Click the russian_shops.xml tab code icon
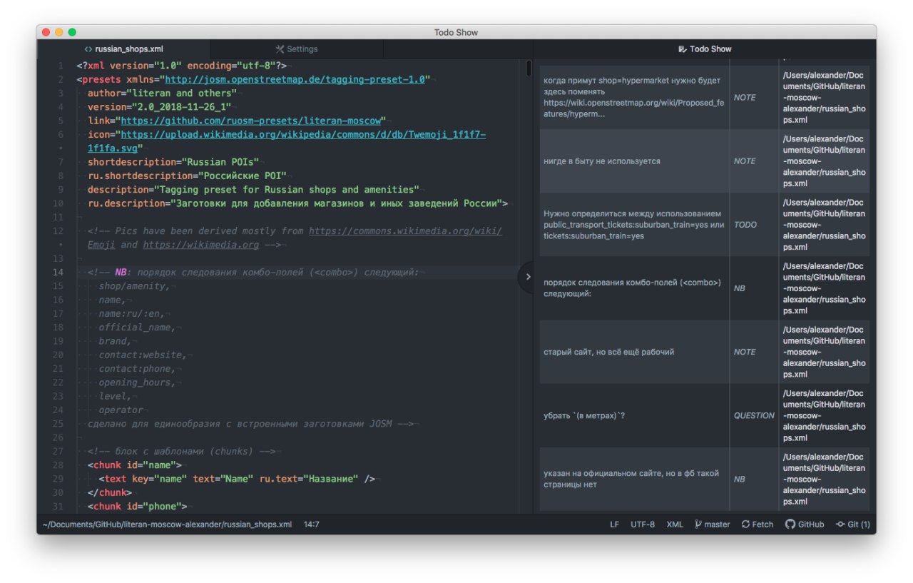This screenshot has width=913, height=583. coord(88,49)
